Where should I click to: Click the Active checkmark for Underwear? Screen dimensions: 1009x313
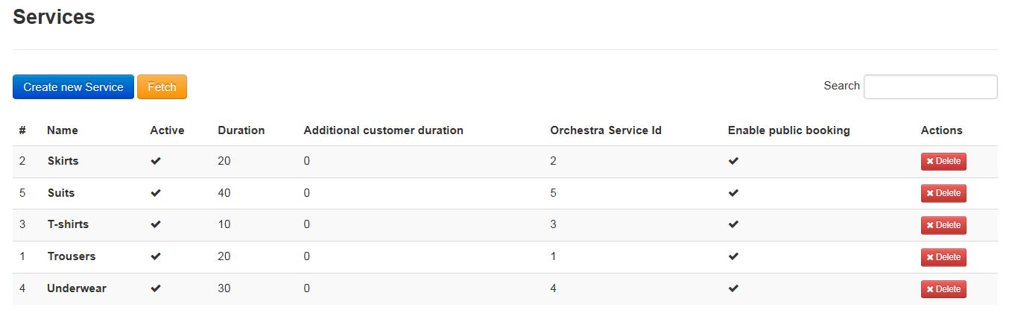point(156,288)
